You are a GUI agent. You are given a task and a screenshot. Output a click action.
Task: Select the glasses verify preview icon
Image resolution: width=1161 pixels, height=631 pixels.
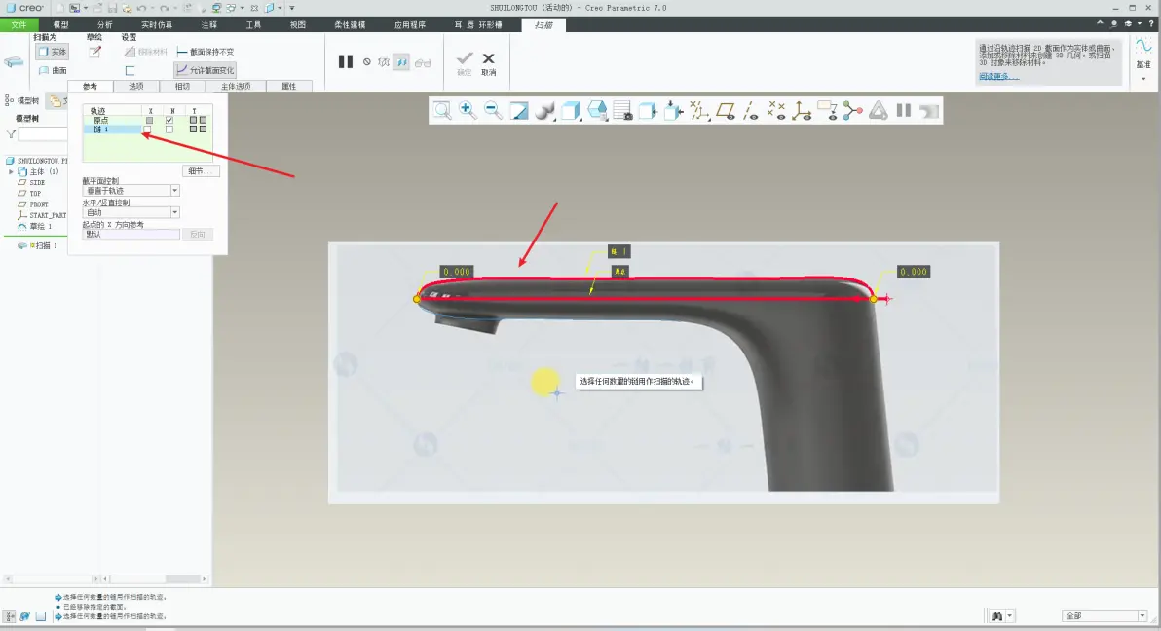tap(423, 62)
